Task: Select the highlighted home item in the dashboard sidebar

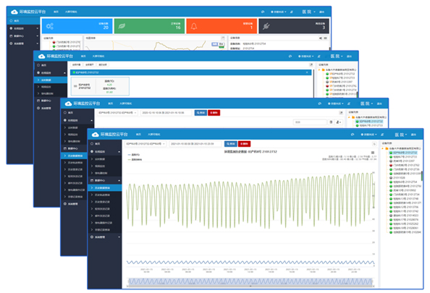Action: coord(24,20)
